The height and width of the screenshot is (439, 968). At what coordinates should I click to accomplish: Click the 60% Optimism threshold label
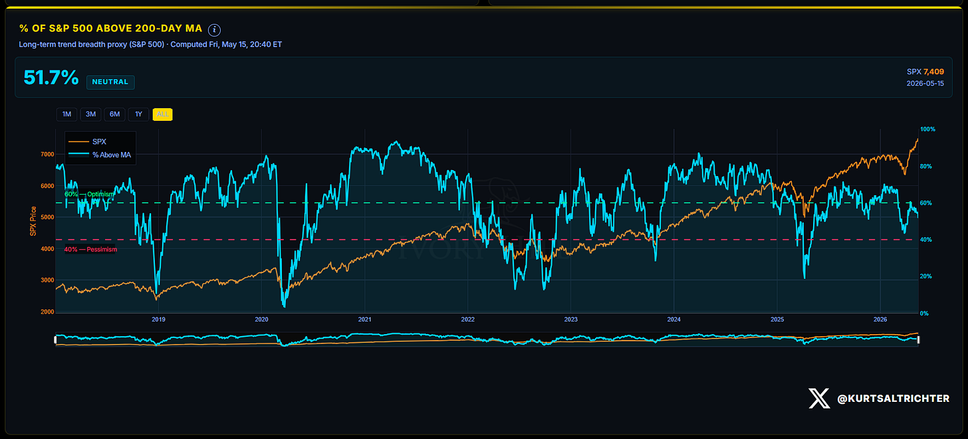(x=90, y=194)
